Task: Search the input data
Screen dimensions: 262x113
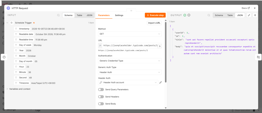Action: click(58, 15)
